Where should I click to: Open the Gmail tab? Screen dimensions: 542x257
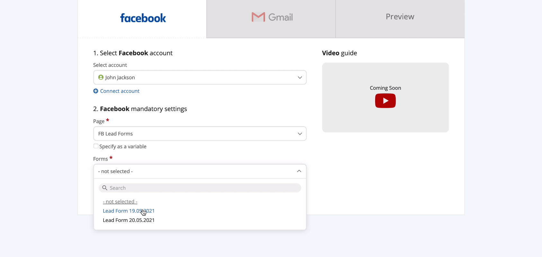tap(271, 19)
